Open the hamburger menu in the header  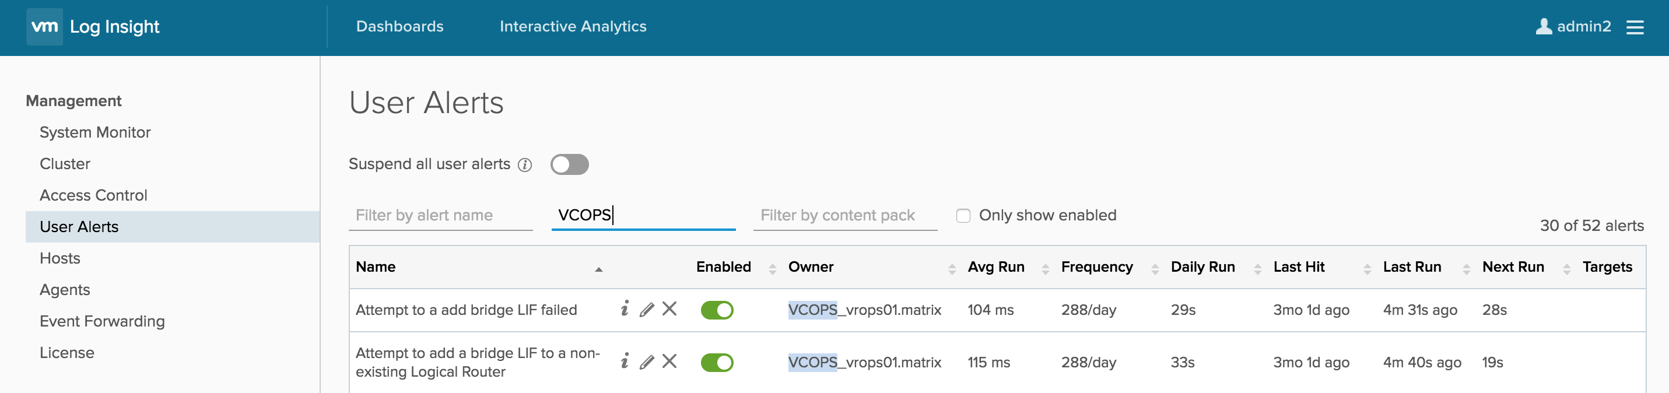1634,27
